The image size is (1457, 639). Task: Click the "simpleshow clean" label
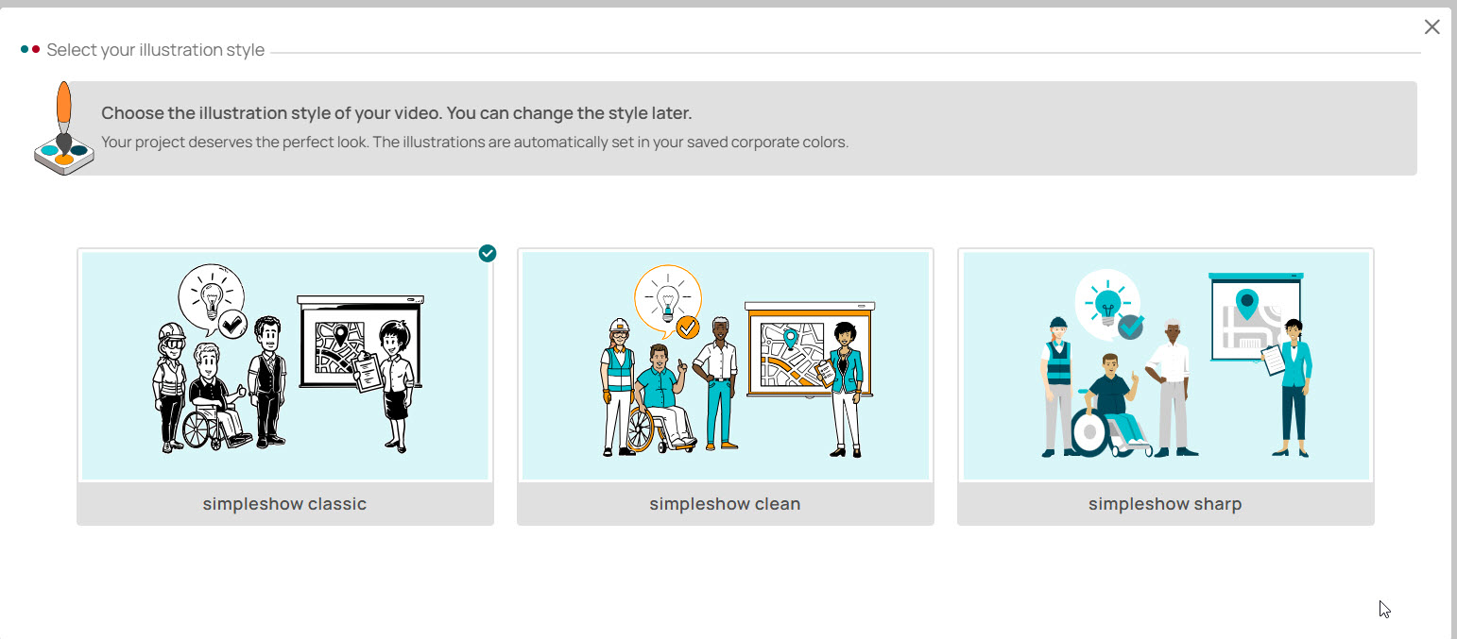coord(725,504)
